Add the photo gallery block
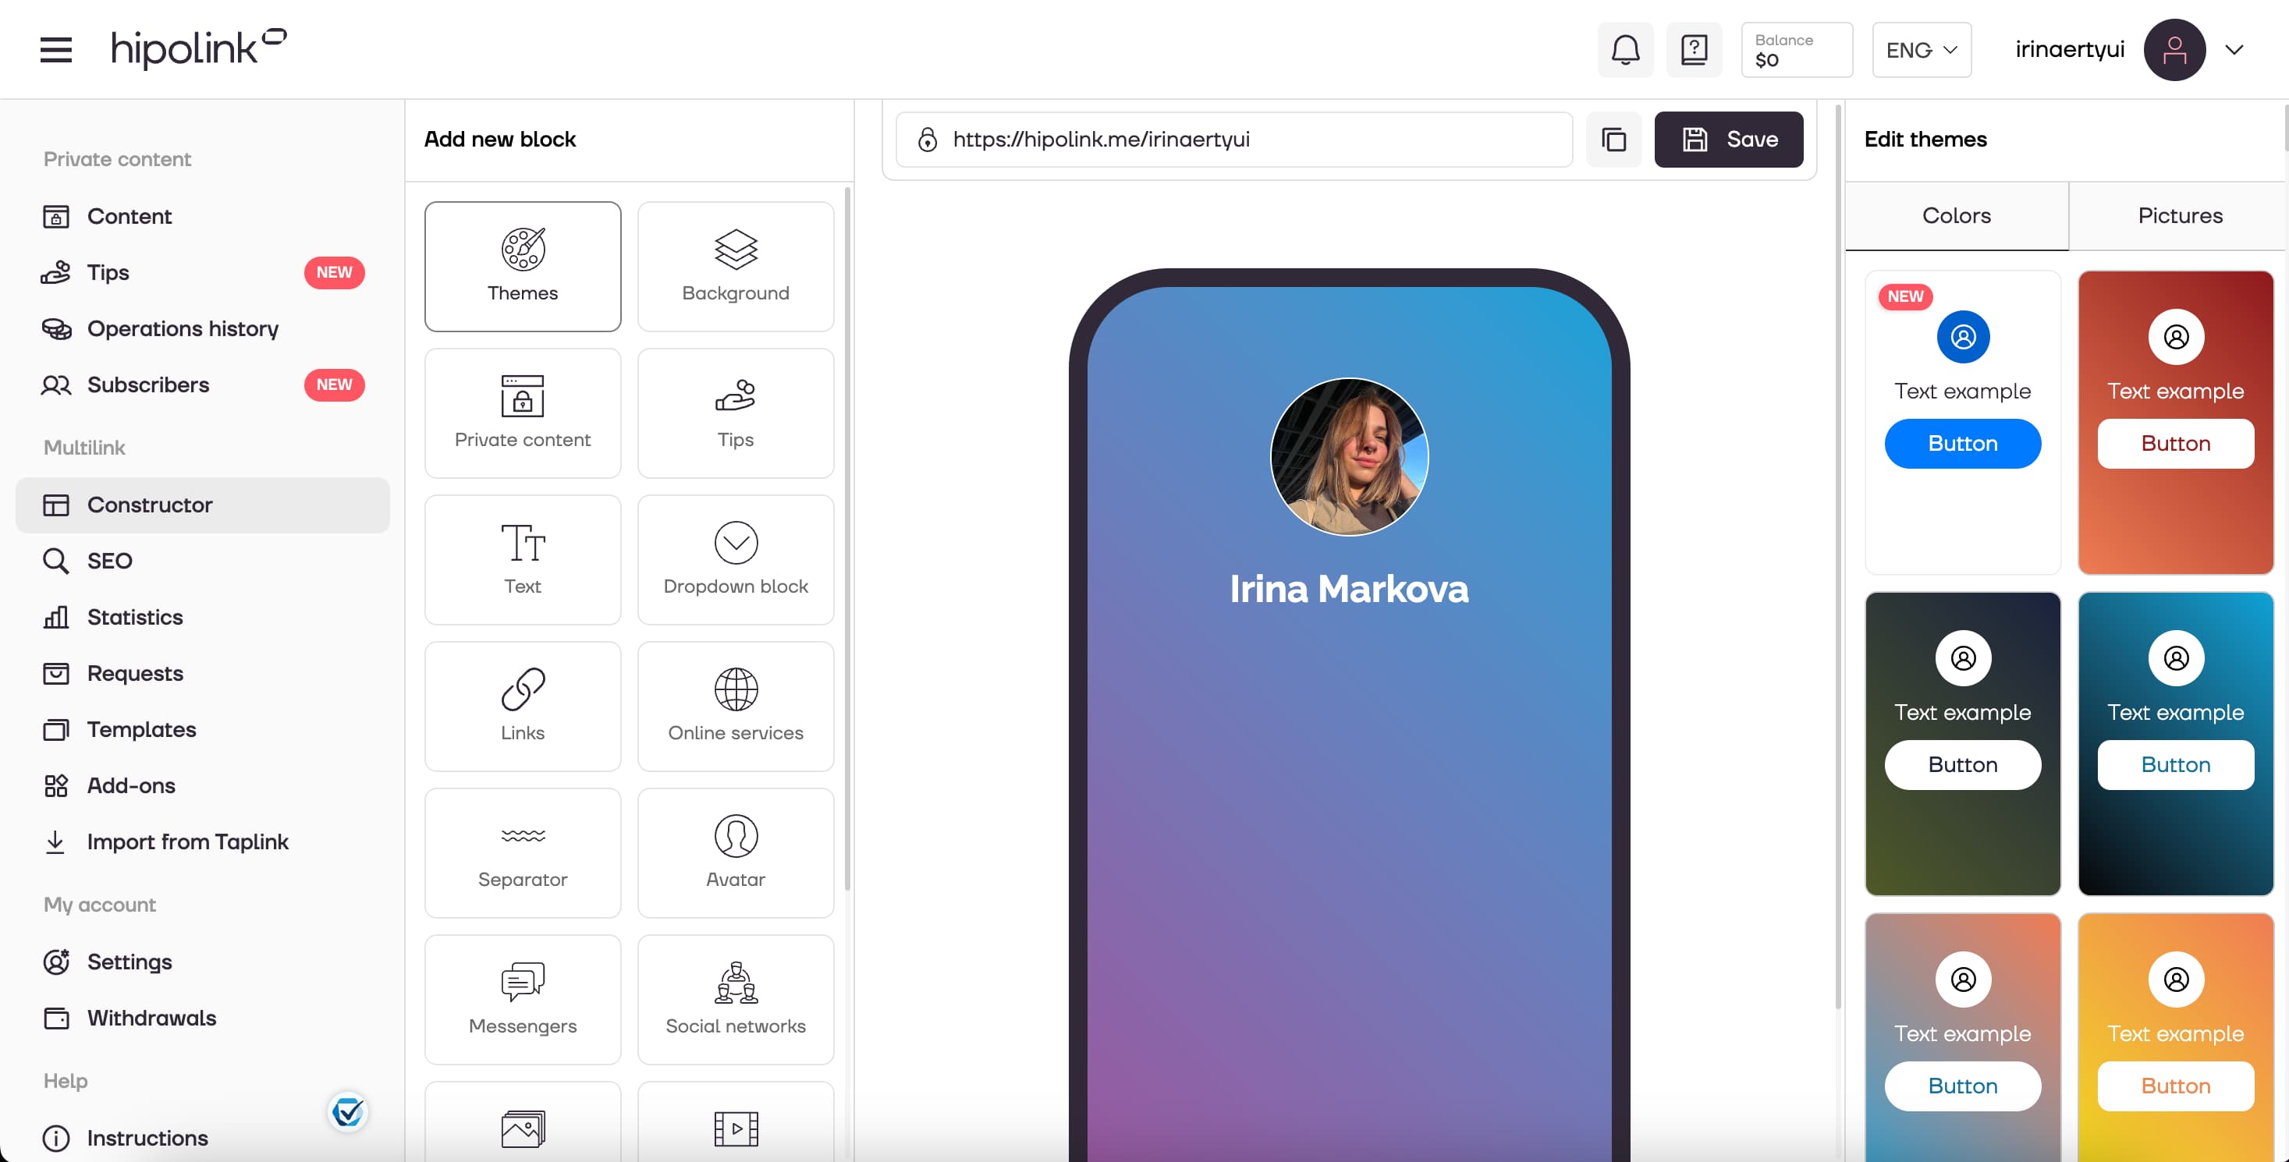The height and width of the screenshot is (1162, 2289). 523,1124
